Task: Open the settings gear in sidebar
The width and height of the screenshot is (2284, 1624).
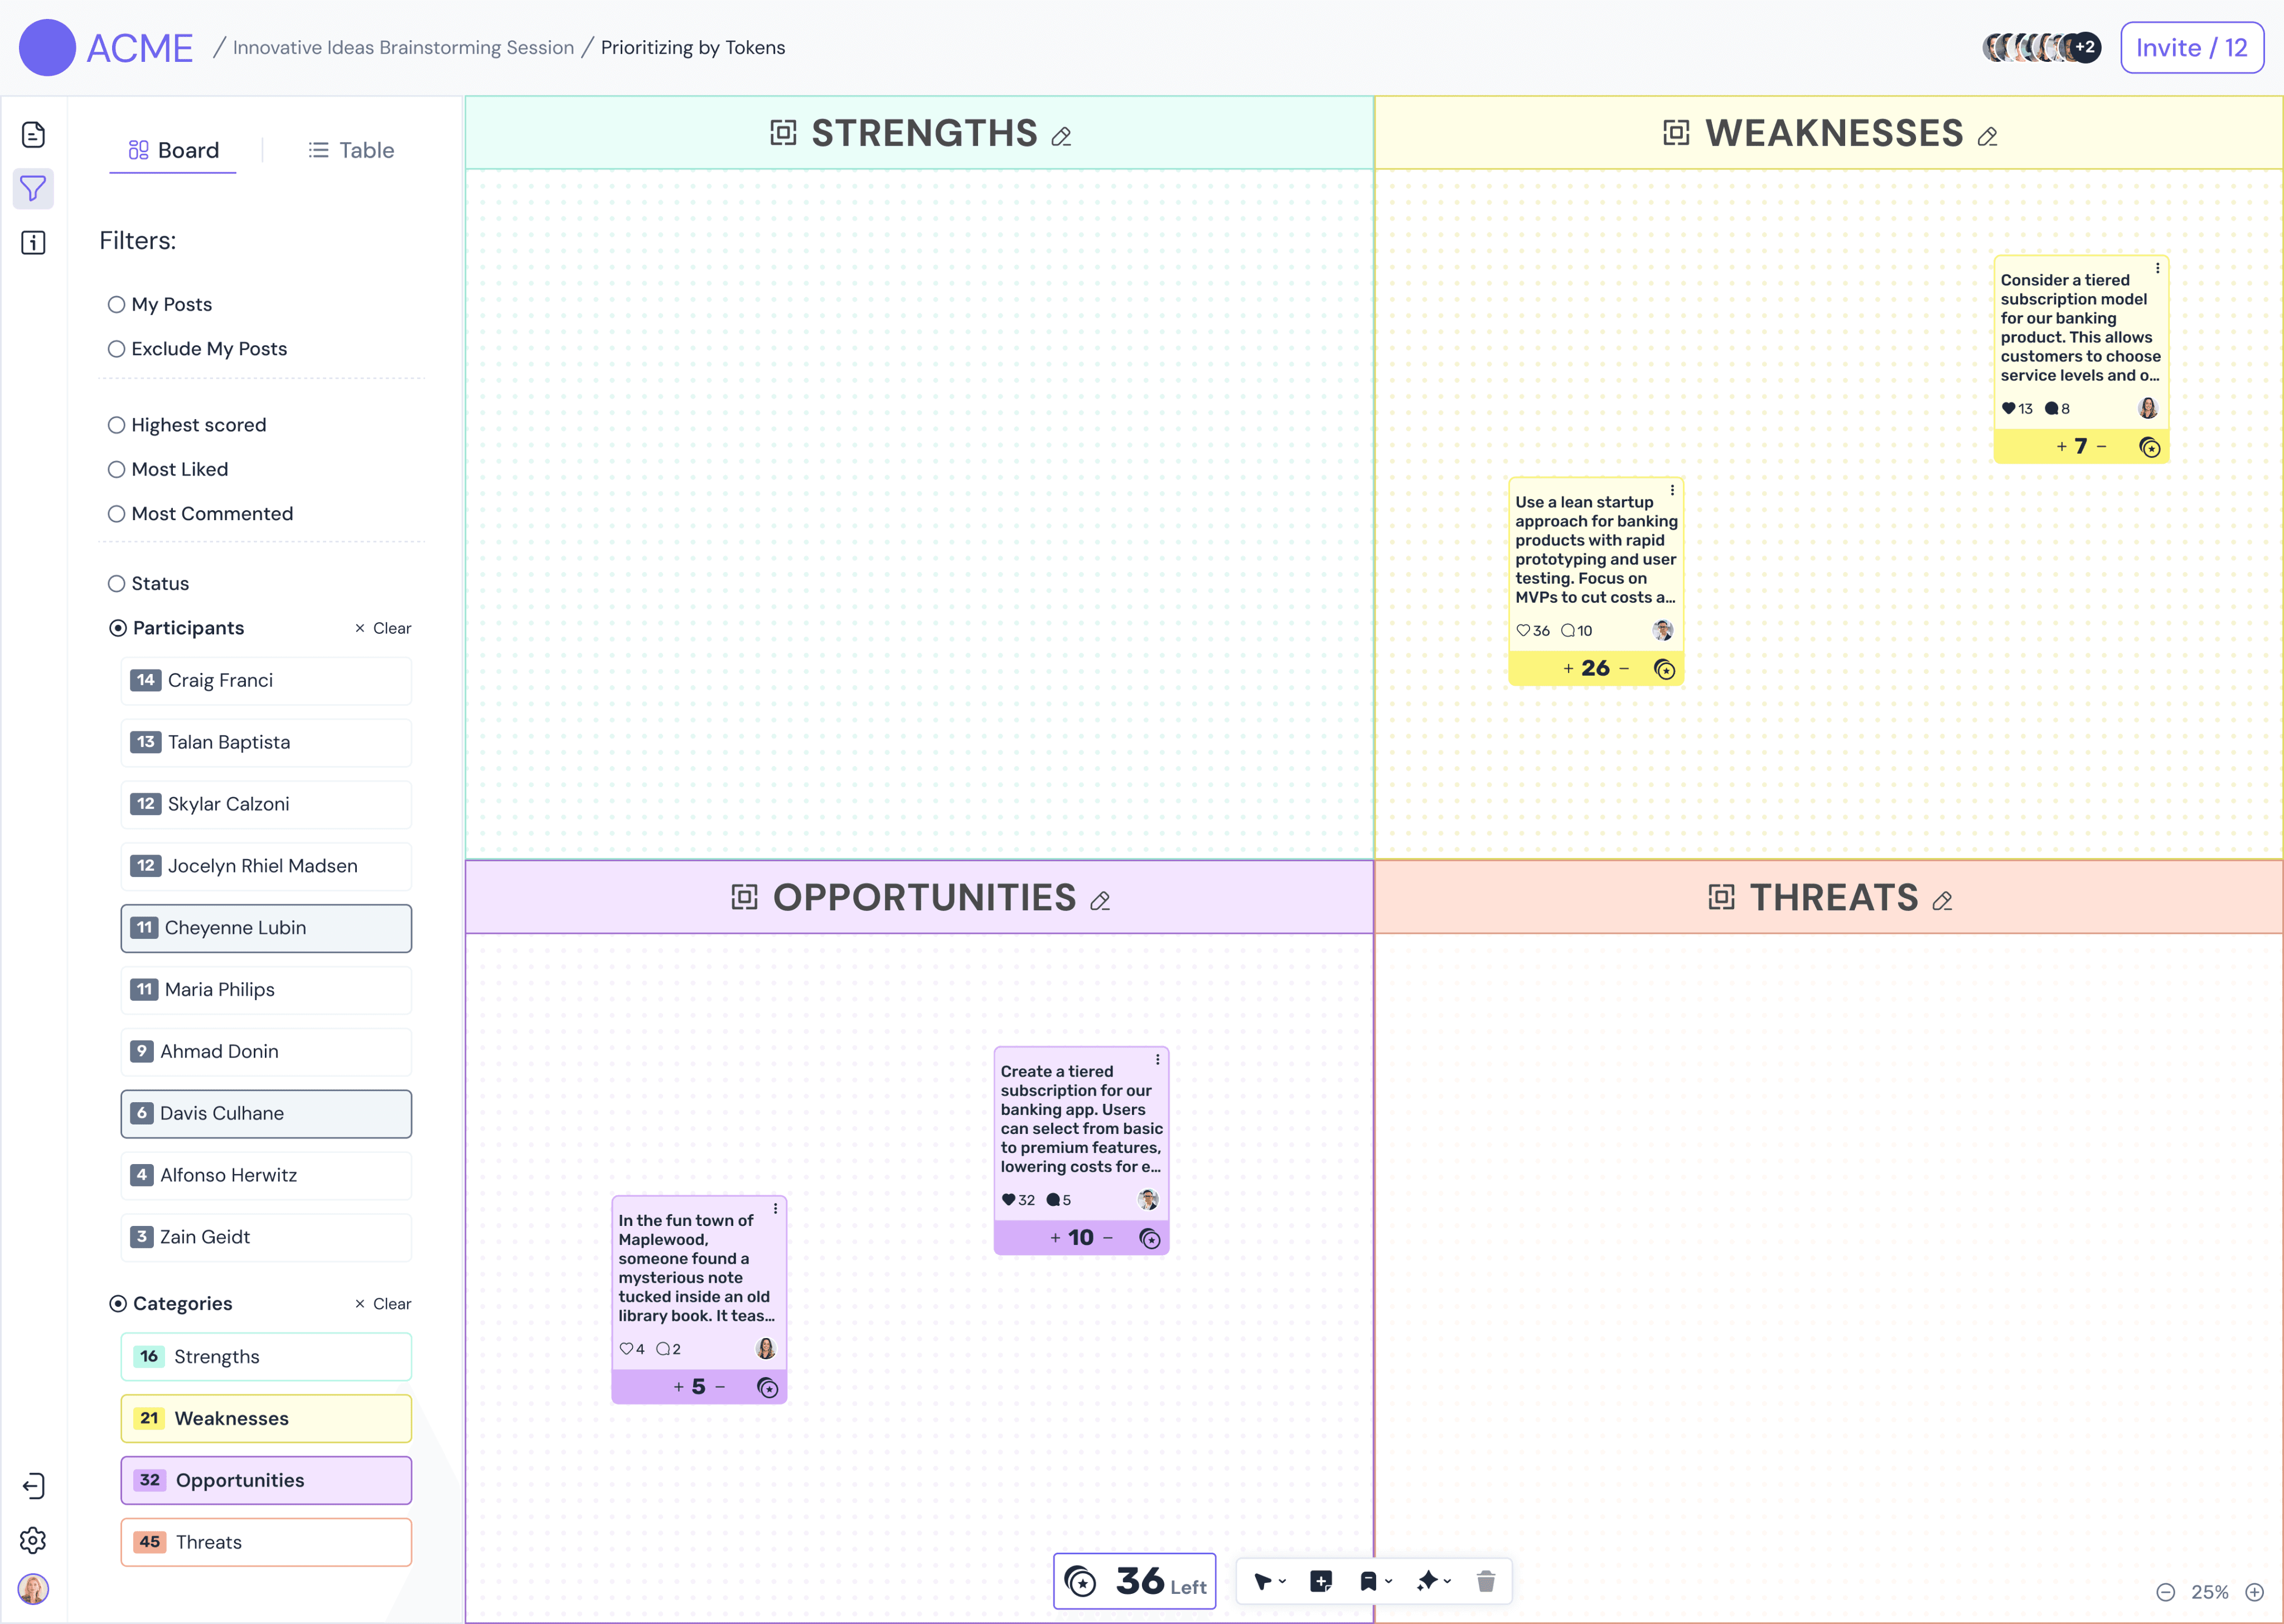Action: [x=33, y=1540]
